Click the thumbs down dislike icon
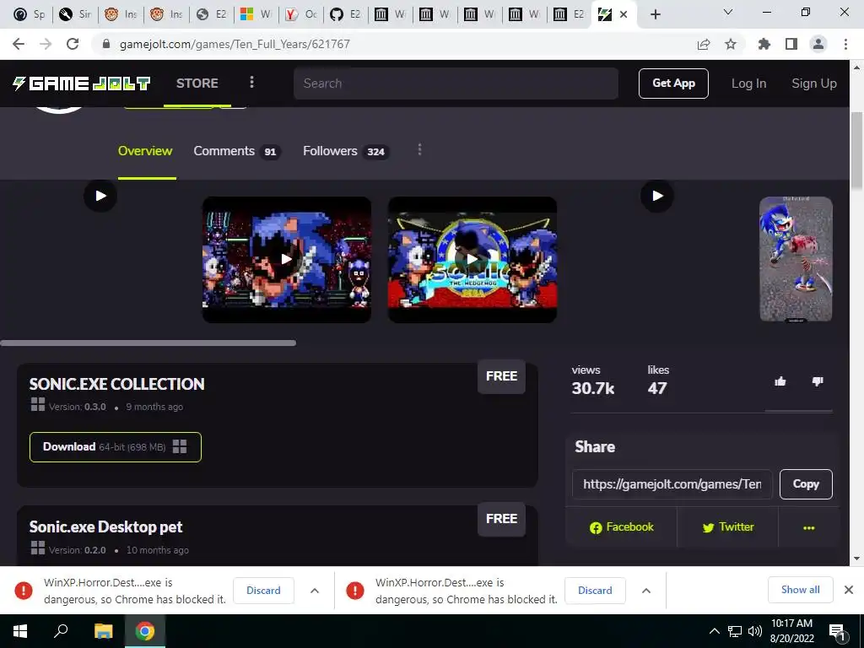 pyautogui.click(x=818, y=381)
